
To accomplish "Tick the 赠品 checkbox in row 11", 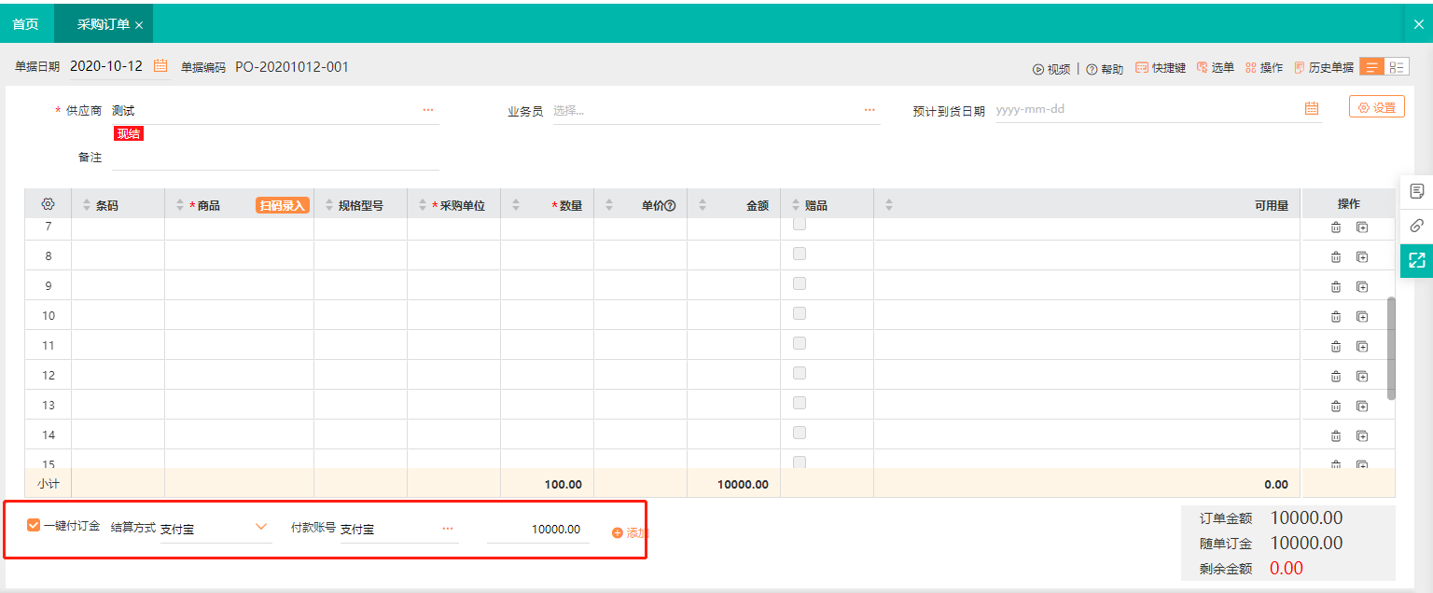I will click(800, 343).
